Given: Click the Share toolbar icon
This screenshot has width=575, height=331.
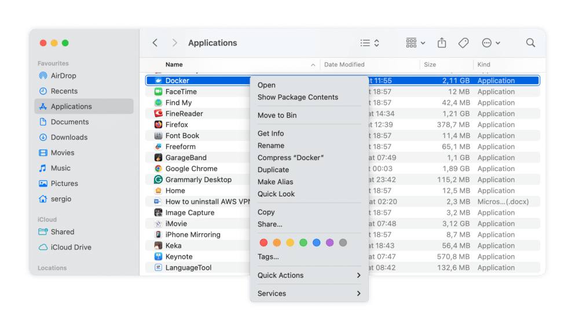Looking at the screenshot, I should (441, 43).
